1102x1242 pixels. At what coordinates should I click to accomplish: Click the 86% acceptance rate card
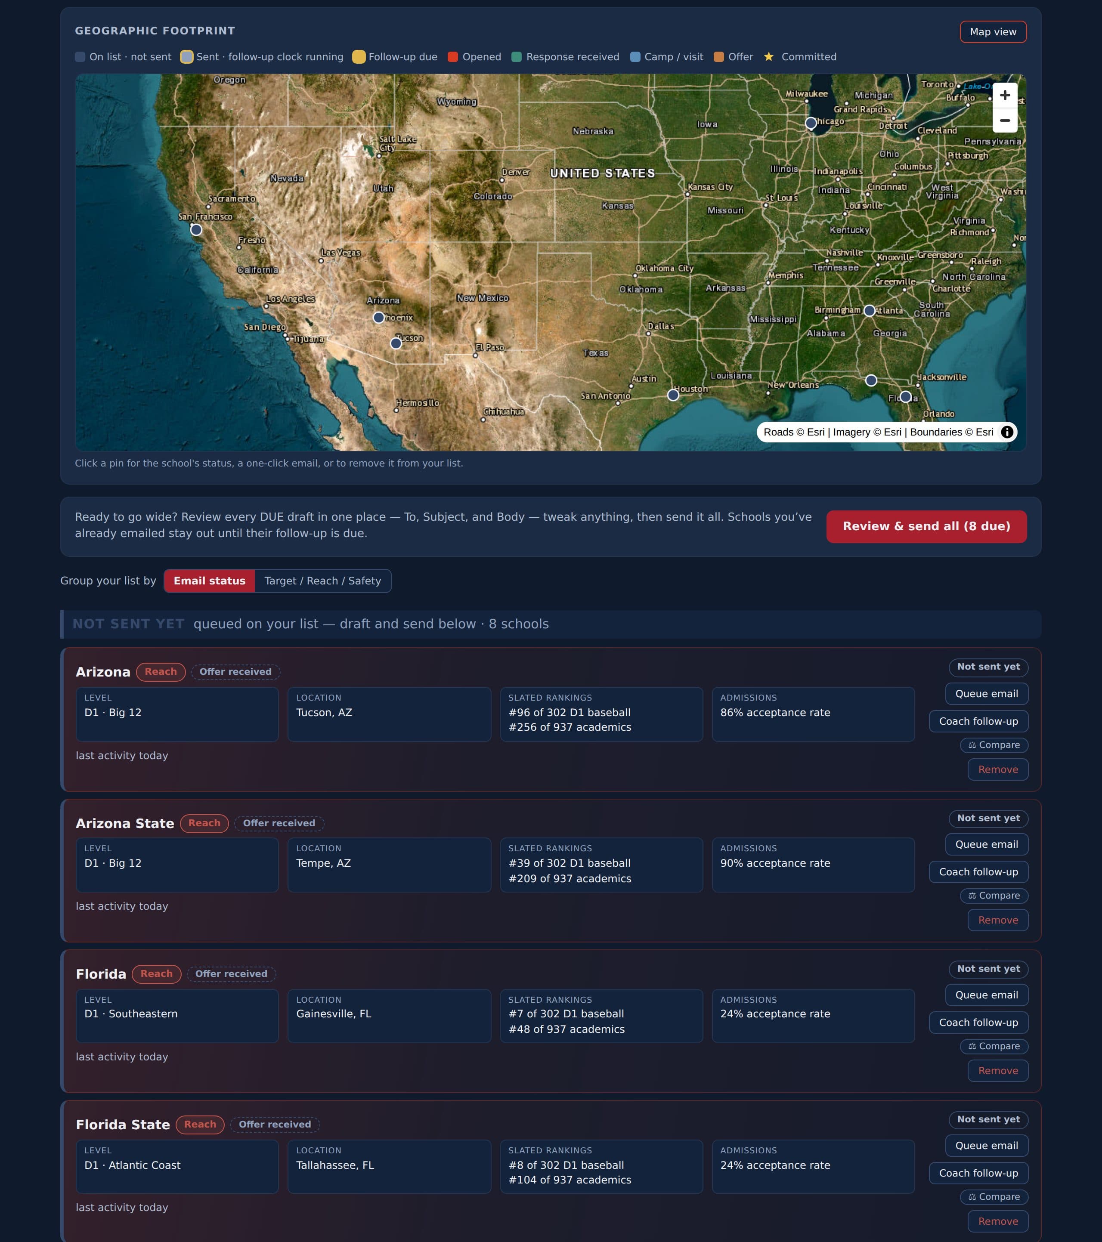[x=813, y=714]
